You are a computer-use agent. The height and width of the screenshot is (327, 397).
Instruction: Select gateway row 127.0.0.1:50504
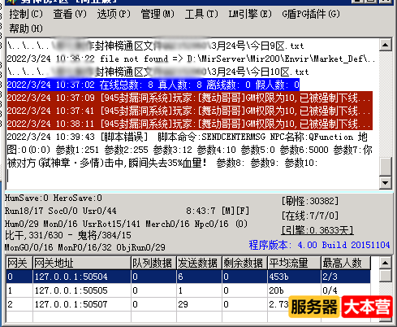[188, 277]
